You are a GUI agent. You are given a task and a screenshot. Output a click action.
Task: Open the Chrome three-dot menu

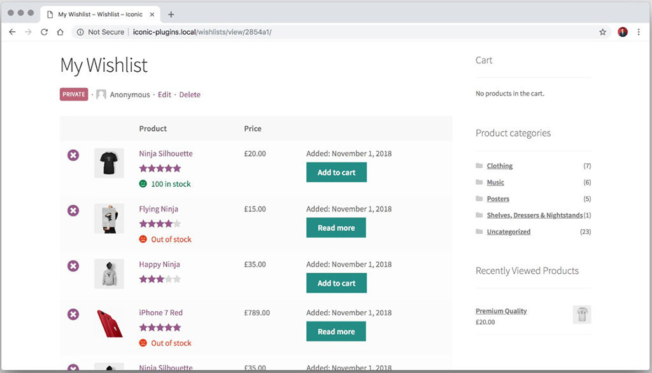[639, 32]
